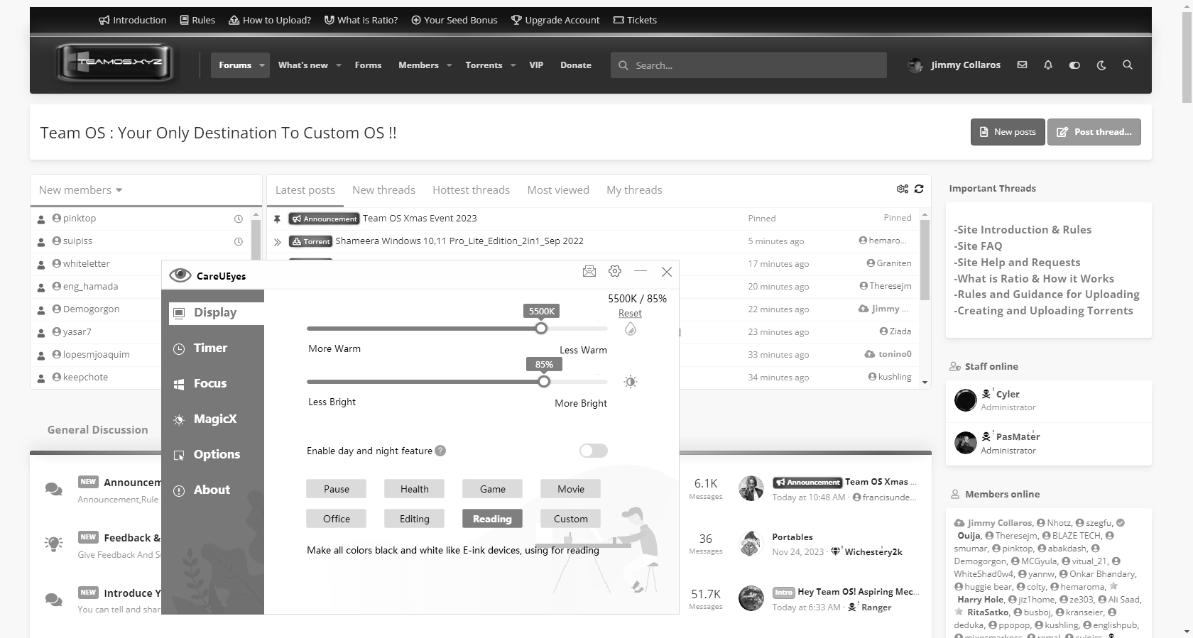The image size is (1193, 638).
Task: Select the Office display mode
Action: coord(337,519)
